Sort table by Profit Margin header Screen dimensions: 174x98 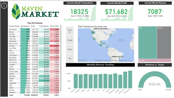click(44, 26)
